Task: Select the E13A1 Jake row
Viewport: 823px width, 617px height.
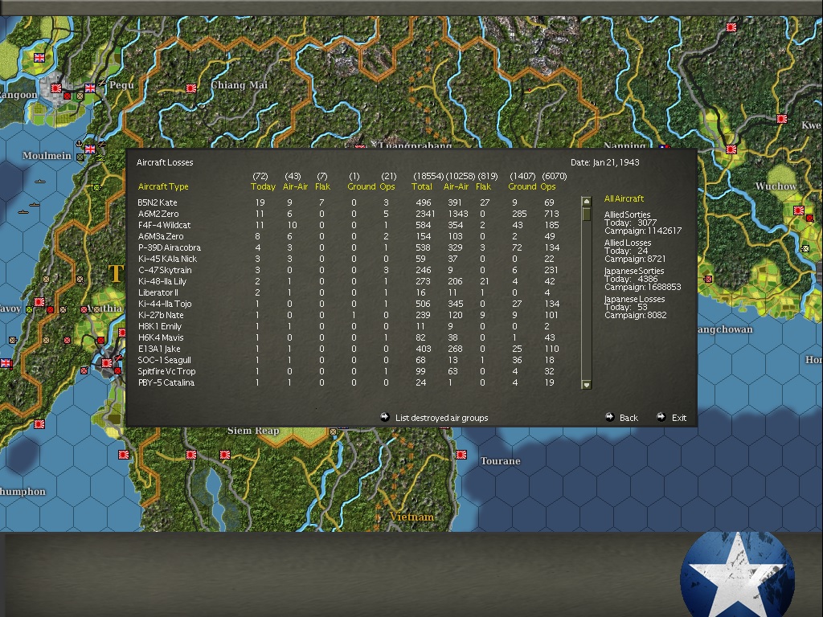Action: (349, 349)
